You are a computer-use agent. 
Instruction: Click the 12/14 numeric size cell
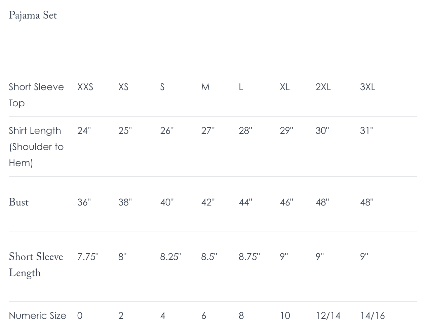click(x=328, y=316)
